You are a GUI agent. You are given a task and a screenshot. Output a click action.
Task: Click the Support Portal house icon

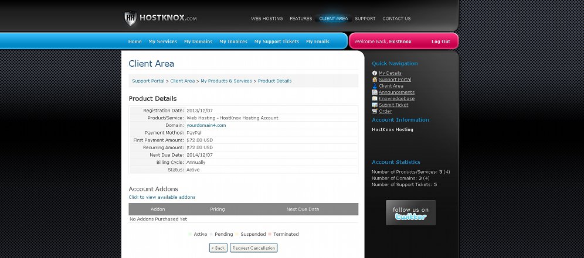click(x=375, y=80)
